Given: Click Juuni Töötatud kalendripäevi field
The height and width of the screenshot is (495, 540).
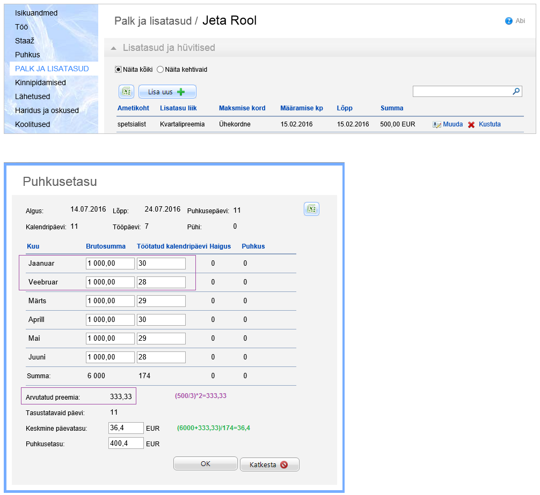Looking at the screenshot, I should point(161,357).
